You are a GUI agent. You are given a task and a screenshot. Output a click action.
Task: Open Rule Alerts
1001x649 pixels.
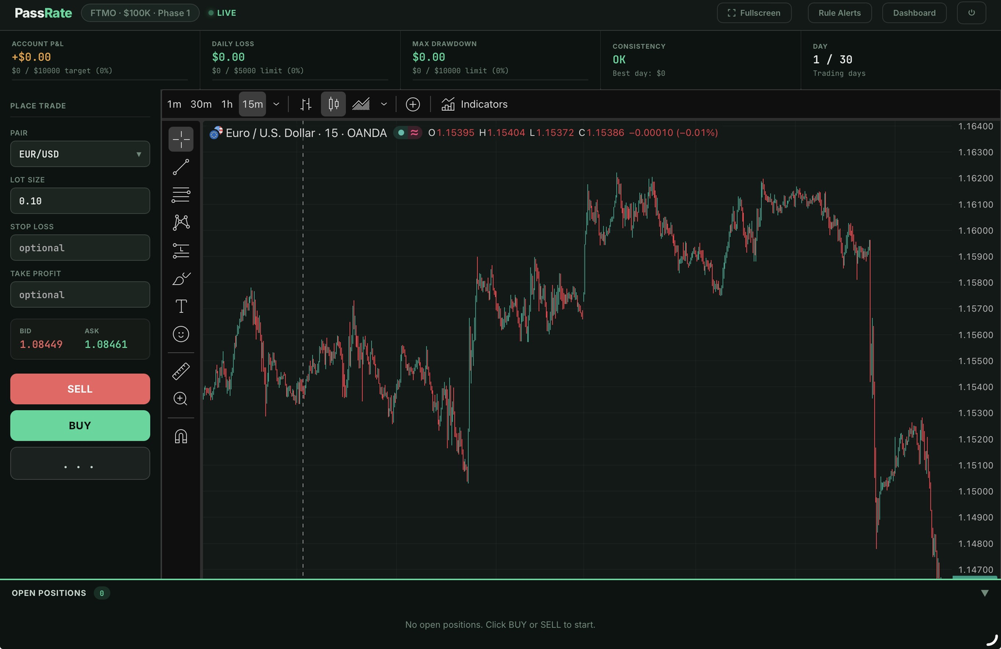pyautogui.click(x=840, y=13)
